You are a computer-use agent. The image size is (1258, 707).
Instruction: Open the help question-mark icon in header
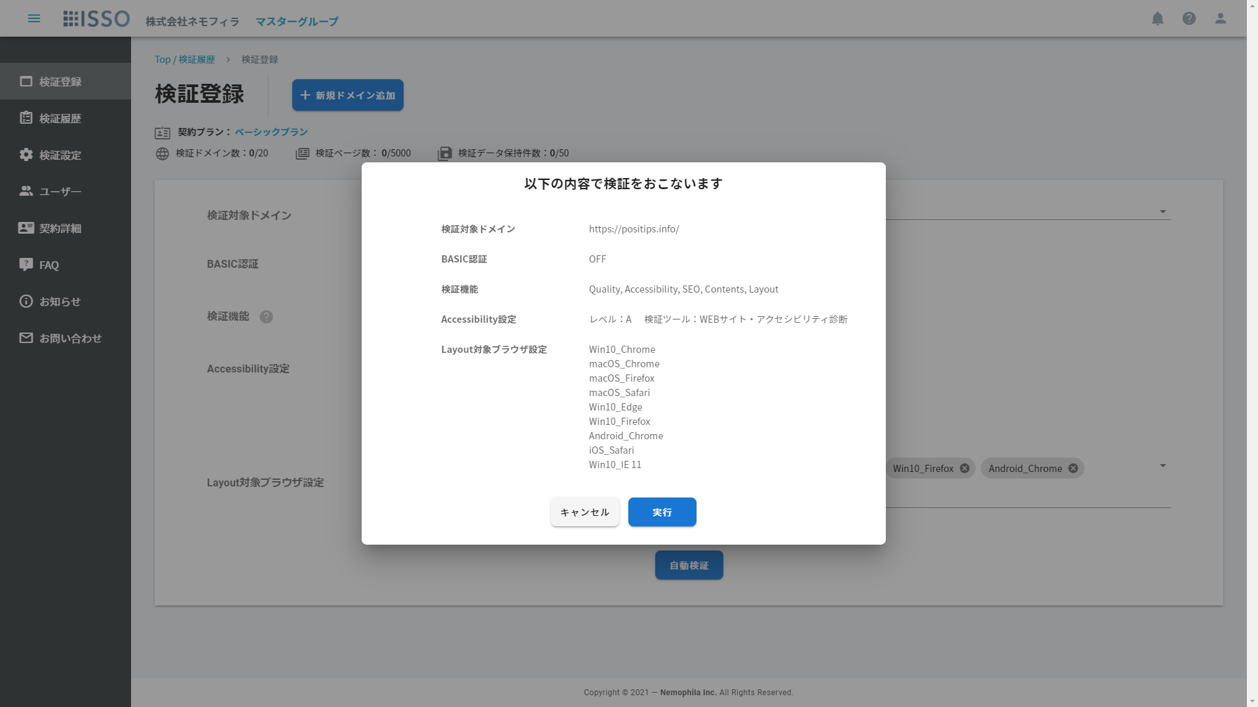(x=1189, y=18)
